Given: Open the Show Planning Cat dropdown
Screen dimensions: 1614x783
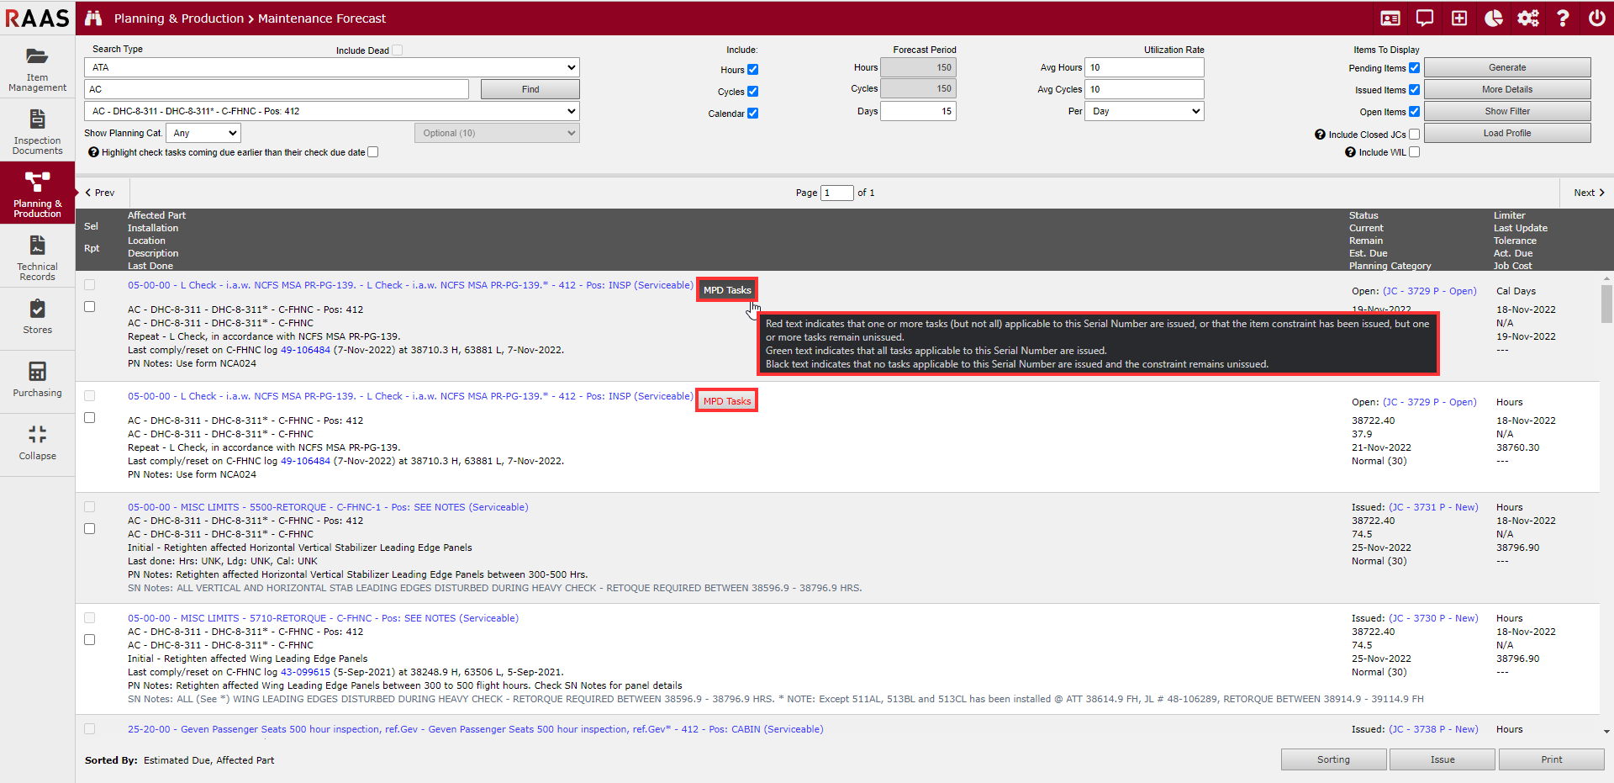Looking at the screenshot, I should pos(203,133).
